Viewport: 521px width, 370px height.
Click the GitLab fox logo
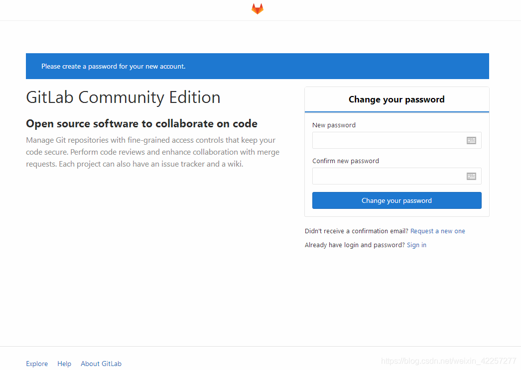(258, 8)
